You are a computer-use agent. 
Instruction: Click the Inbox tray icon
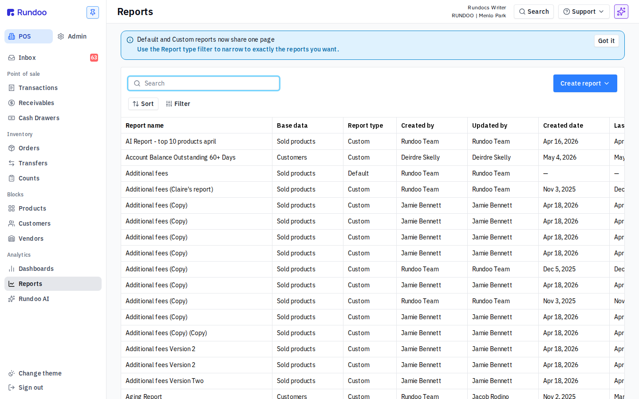(12, 58)
